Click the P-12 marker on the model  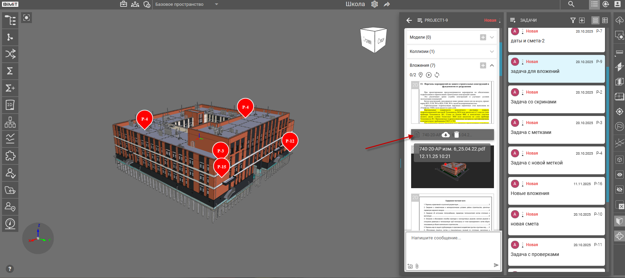[290, 141]
